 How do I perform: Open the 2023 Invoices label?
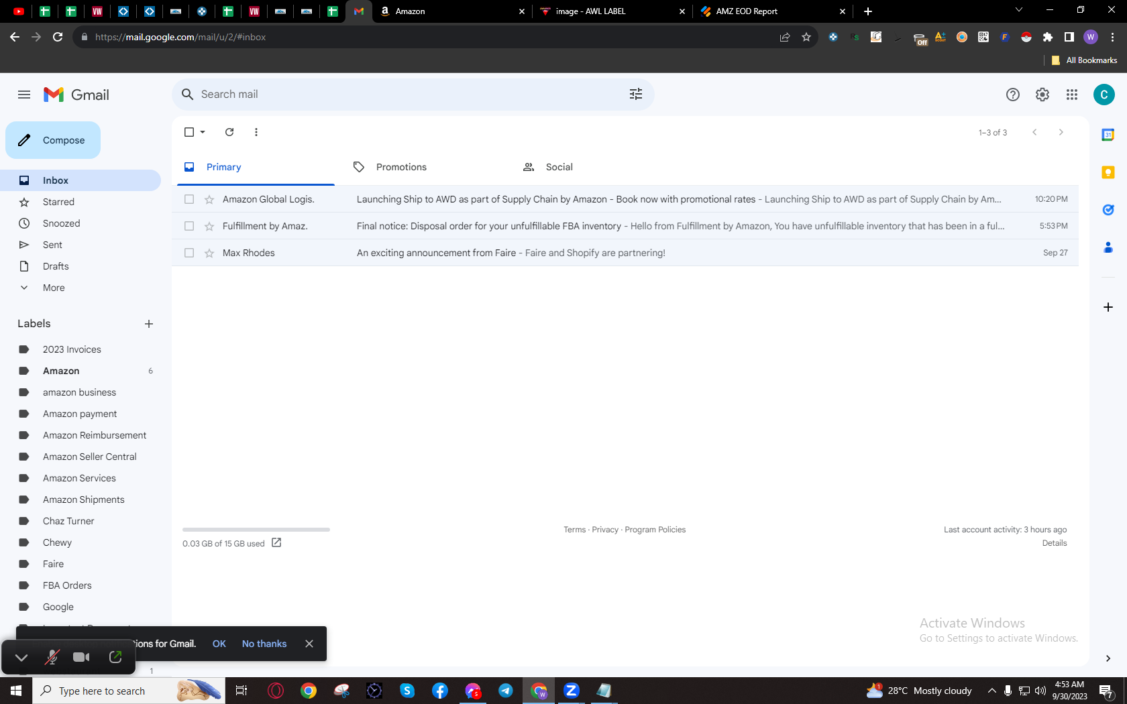pyautogui.click(x=80, y=349)
